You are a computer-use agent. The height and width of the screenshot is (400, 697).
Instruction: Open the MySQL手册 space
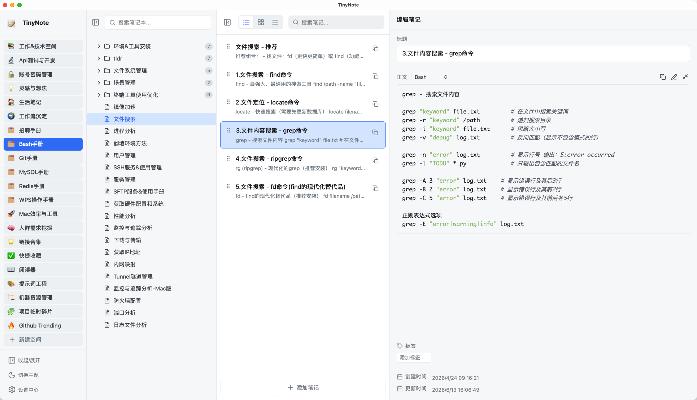43,172
